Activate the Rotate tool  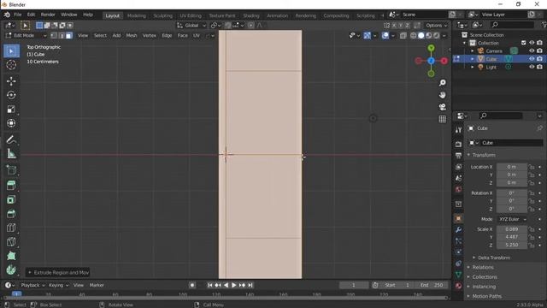(x=11, y=95)
